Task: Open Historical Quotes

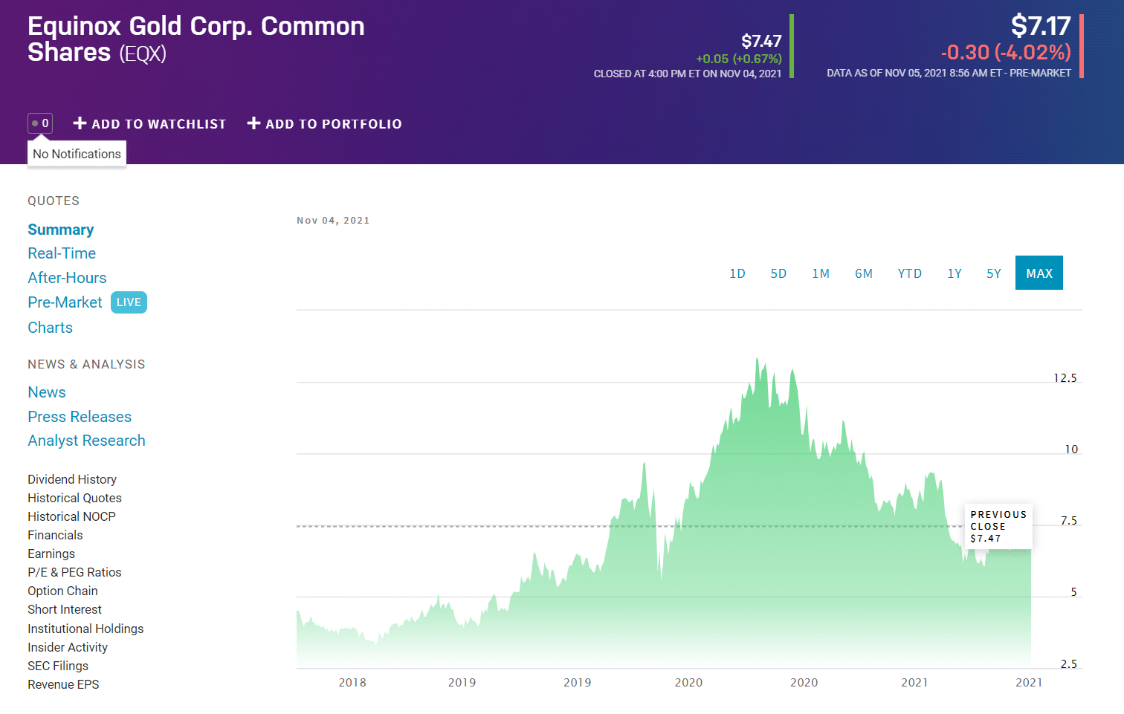Action: pos(74,498)
